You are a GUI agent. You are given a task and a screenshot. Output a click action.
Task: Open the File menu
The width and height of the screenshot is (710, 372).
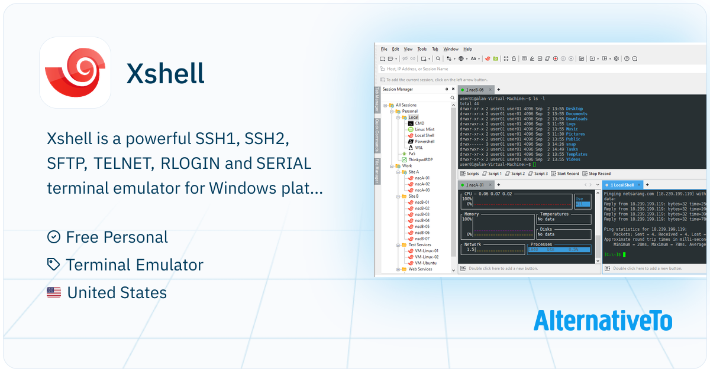click(384, 49)
